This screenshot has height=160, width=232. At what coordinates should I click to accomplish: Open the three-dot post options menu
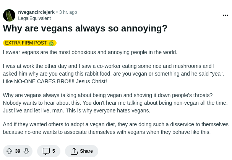[x=226, y=15]
